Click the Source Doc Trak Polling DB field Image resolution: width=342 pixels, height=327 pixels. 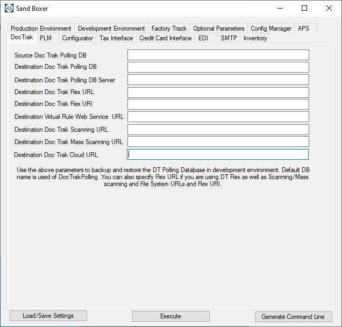218,55
